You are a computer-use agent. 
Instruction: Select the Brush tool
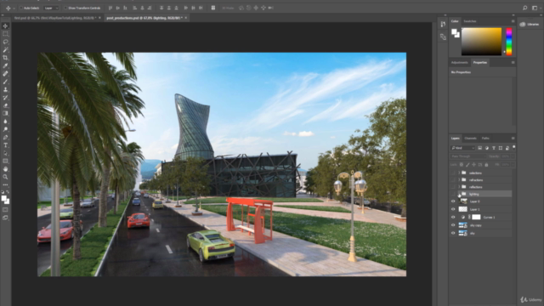5,82
